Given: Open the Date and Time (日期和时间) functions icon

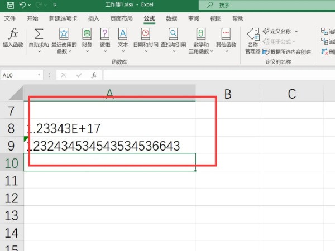Looking at the screenshot, I should pos(145,35).
